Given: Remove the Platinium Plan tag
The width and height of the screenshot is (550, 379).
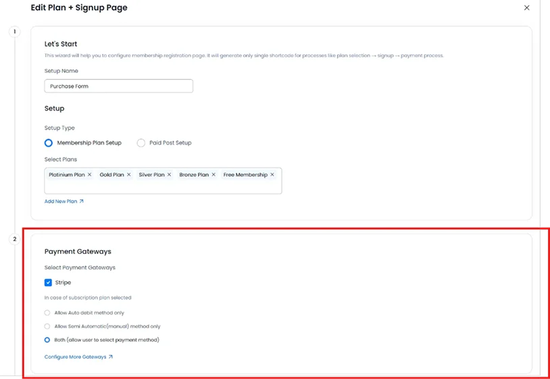Looking at the screenshot, I should pyautogui.click(x=89, y=174).
